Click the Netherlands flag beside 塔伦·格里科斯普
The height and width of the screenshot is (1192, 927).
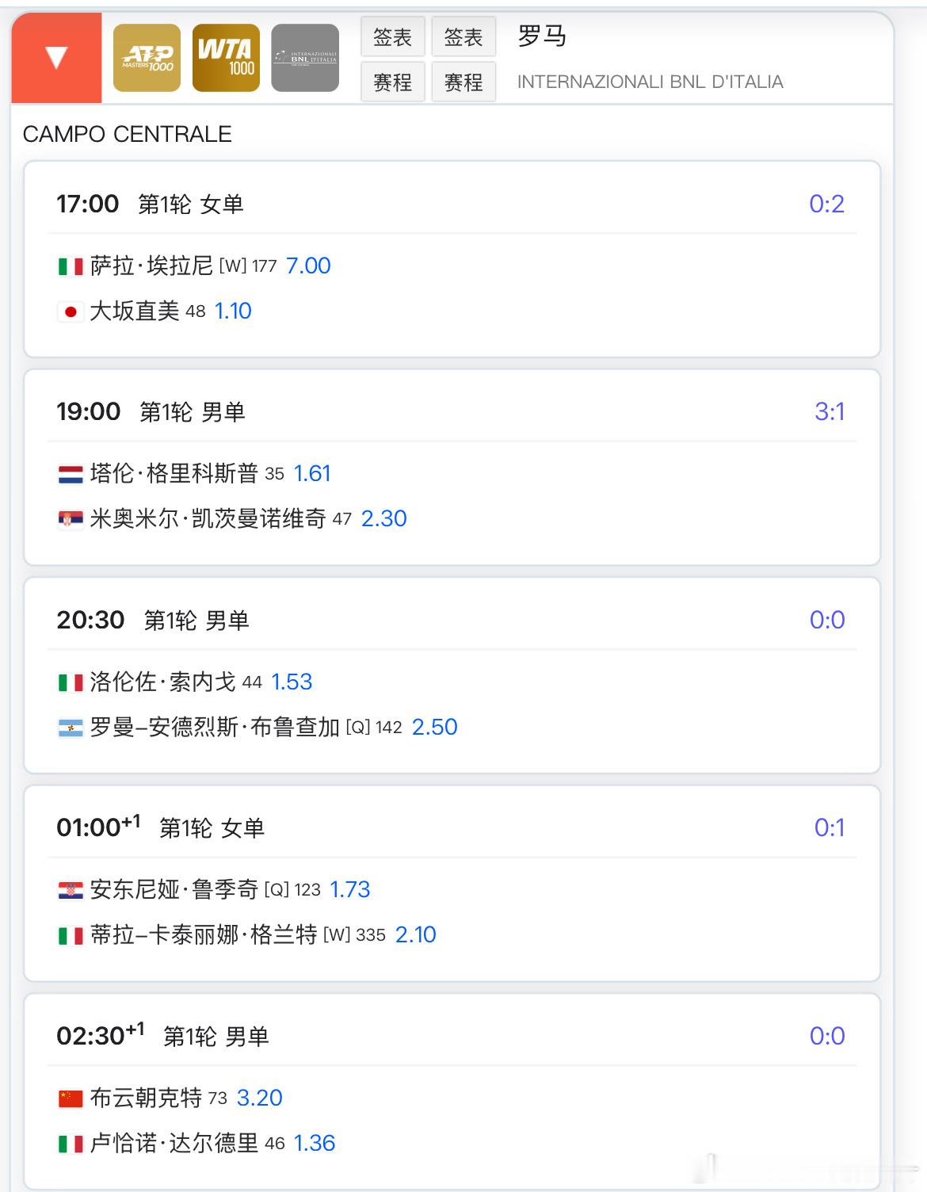[71, 474]
